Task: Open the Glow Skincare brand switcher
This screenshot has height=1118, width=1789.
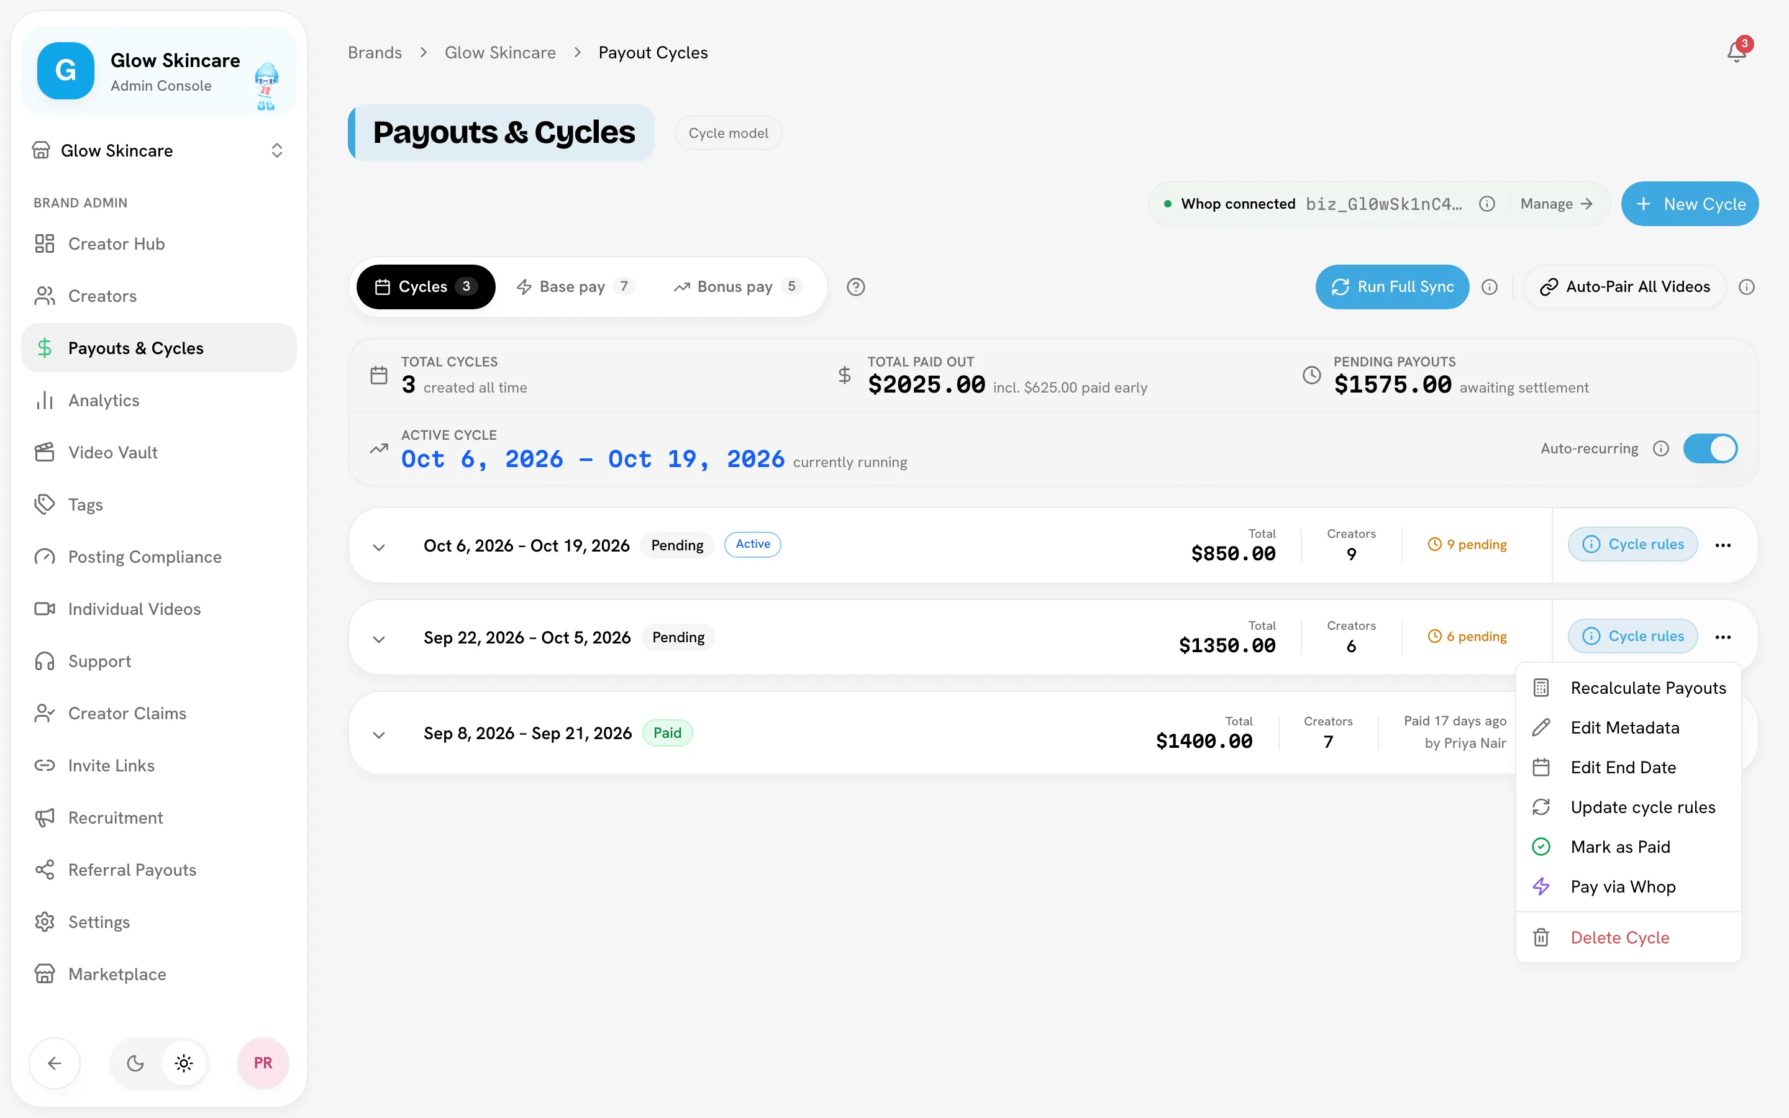Action: [159, 150]
